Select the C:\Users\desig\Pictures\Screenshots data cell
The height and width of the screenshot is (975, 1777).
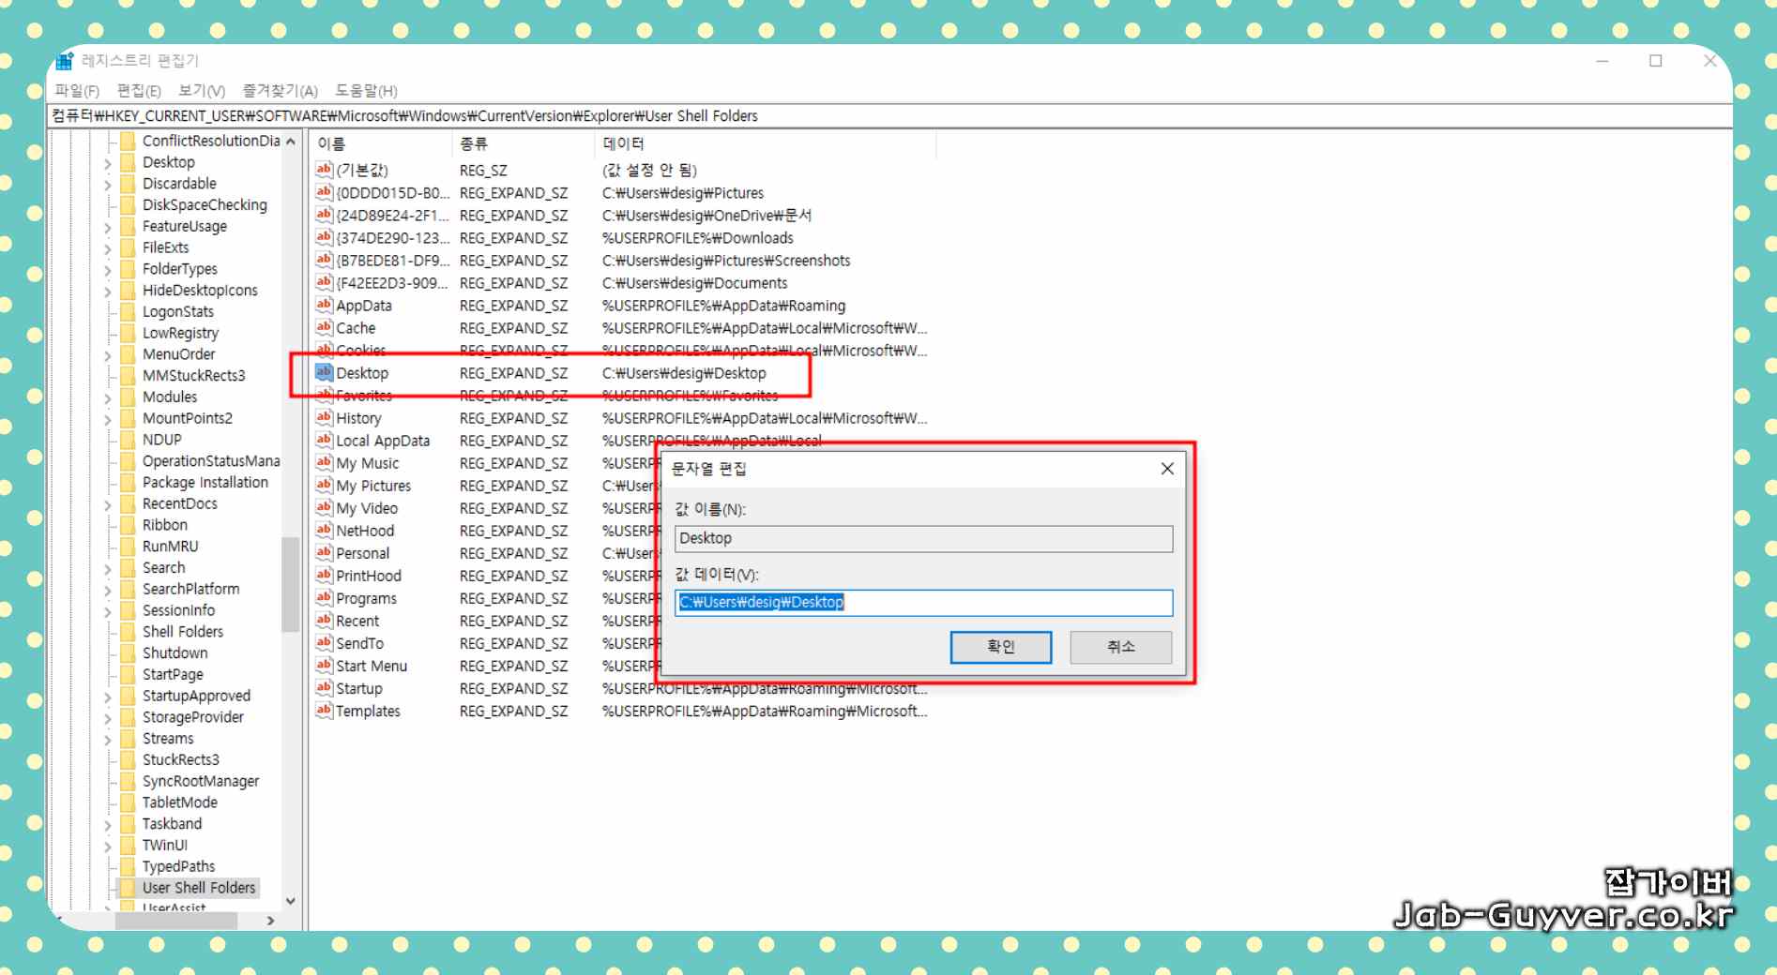[x=726, y=261]
